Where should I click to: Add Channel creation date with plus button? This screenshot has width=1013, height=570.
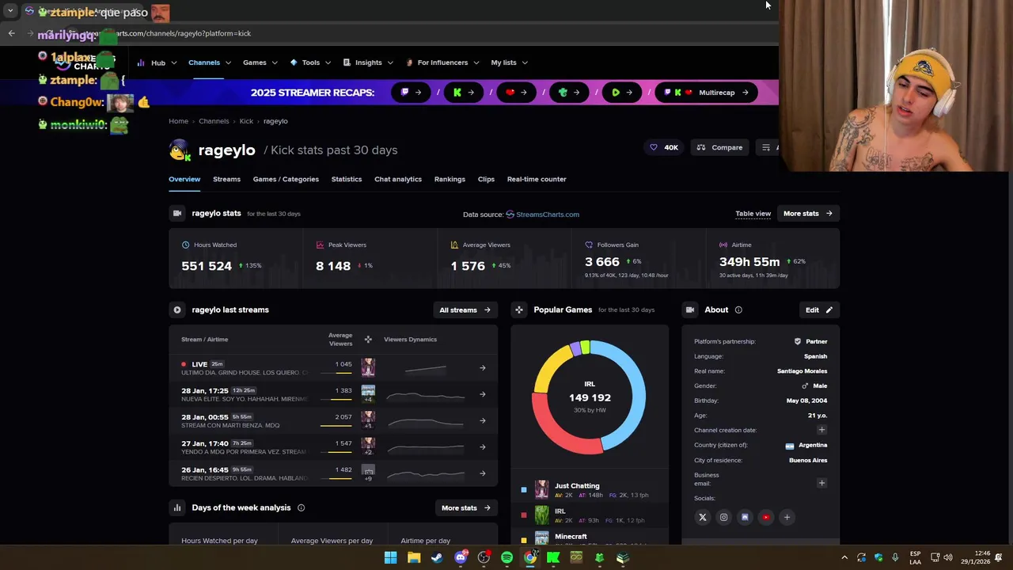click(x=821, y=430)
